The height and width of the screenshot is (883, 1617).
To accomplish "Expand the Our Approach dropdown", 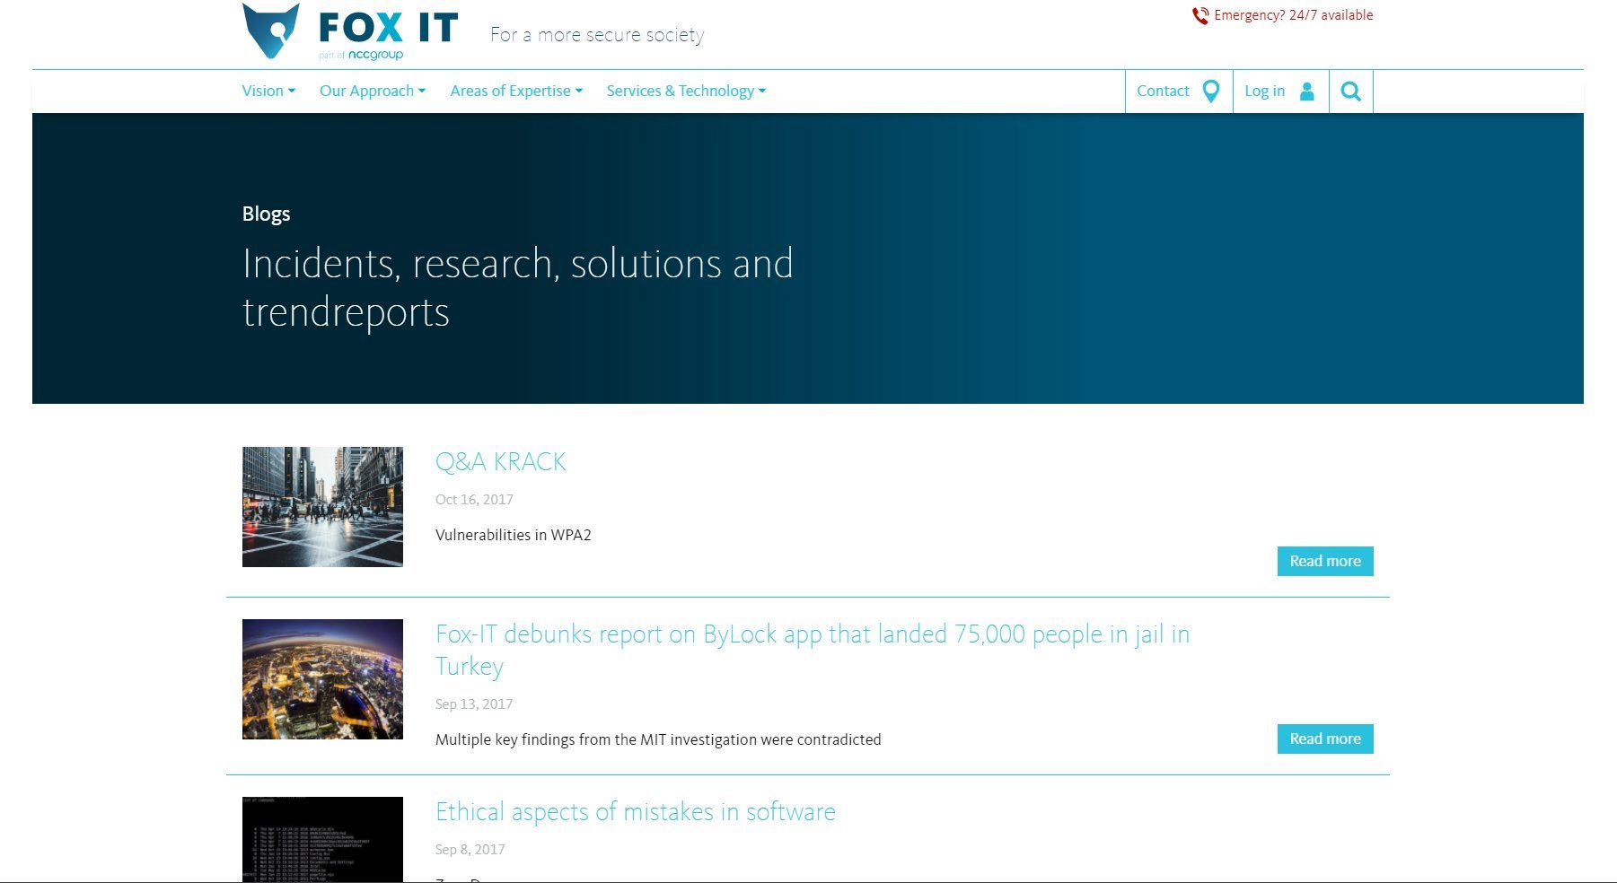I will 372,92.
